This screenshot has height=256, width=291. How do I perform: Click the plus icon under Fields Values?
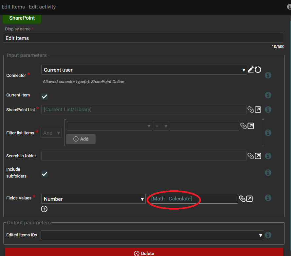[x=44, y=209]
